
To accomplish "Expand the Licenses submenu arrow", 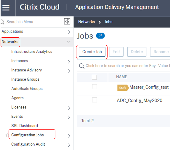I will [x=69, y=108].
